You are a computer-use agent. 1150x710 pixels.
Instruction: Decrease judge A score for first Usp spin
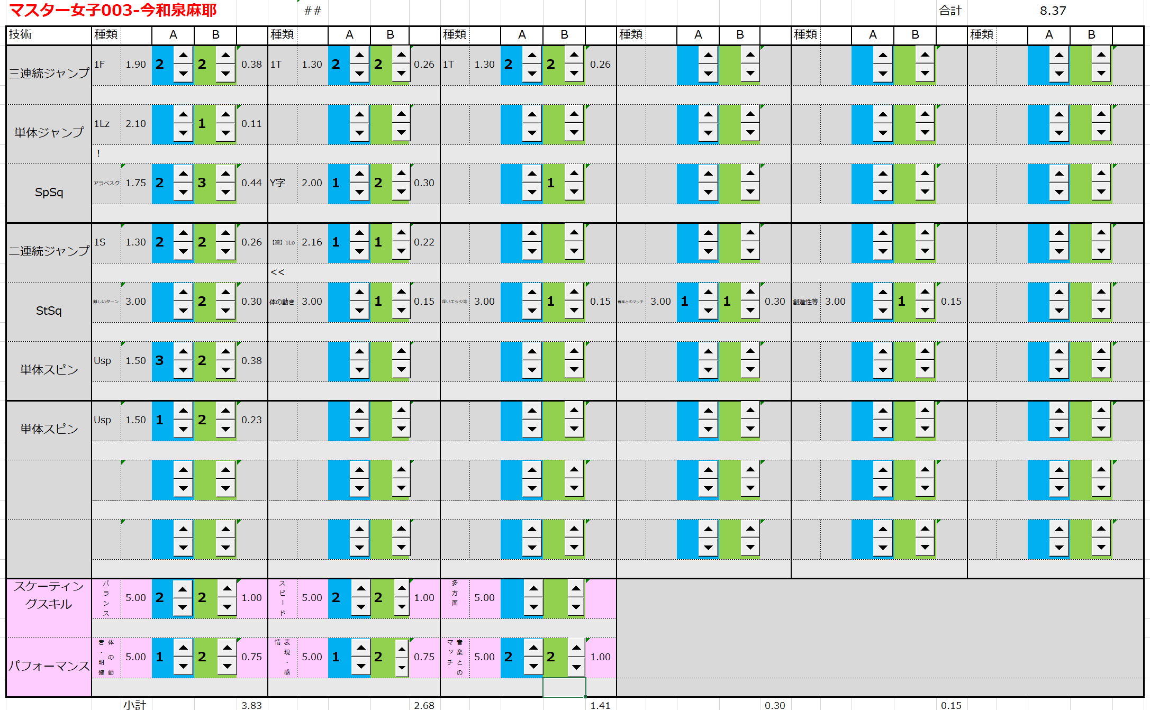183,370
